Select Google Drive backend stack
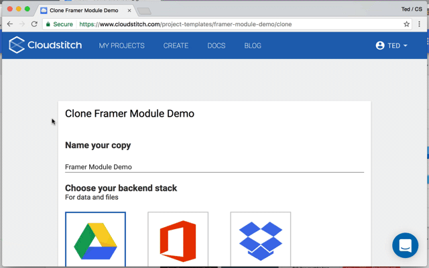This screenshot has width=429, height=268. pos(95,239)
